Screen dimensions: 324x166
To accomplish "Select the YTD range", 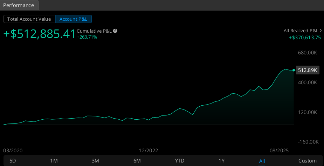I will tap(179, 161).
